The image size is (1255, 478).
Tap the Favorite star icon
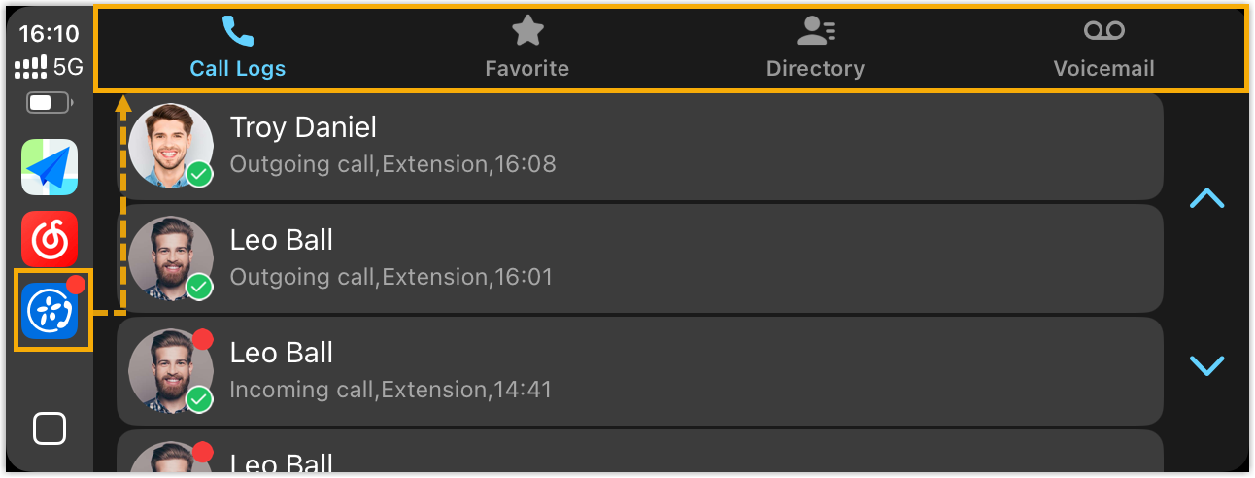point(527,31)
